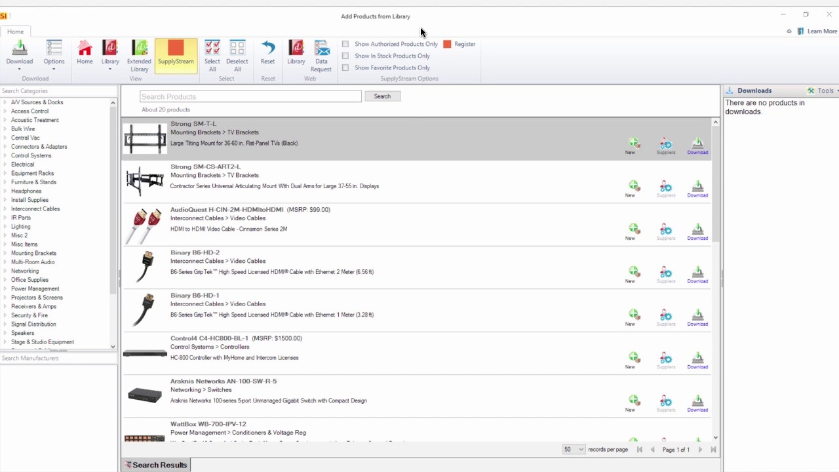Go to the last results page
The width and height of the screenshot is (839, 472).
[713, 450]
